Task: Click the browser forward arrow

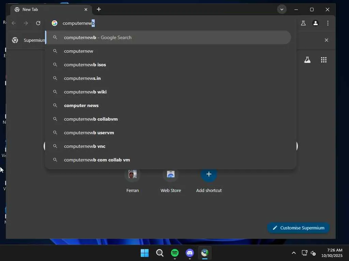Action: [26, 23]
